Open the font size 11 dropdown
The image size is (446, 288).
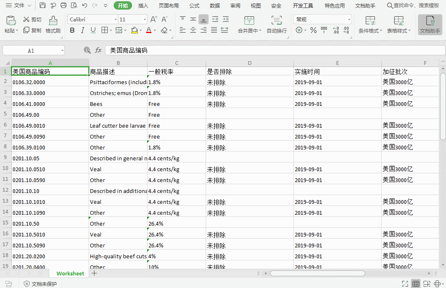145,19
